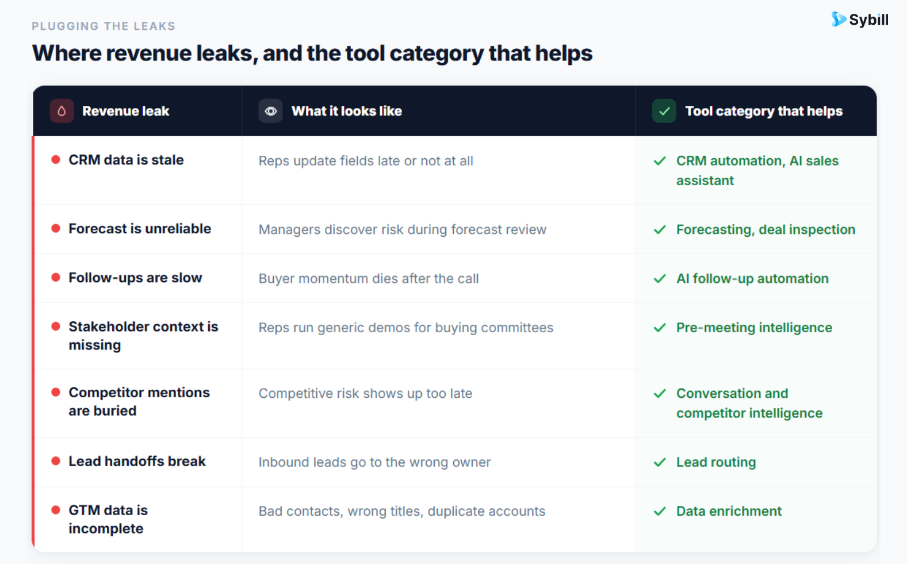The width and height of the screenshot is (907, 564).
Task: Click the red dot beside Stakeholder context is missing
Action: coord(56,327)
